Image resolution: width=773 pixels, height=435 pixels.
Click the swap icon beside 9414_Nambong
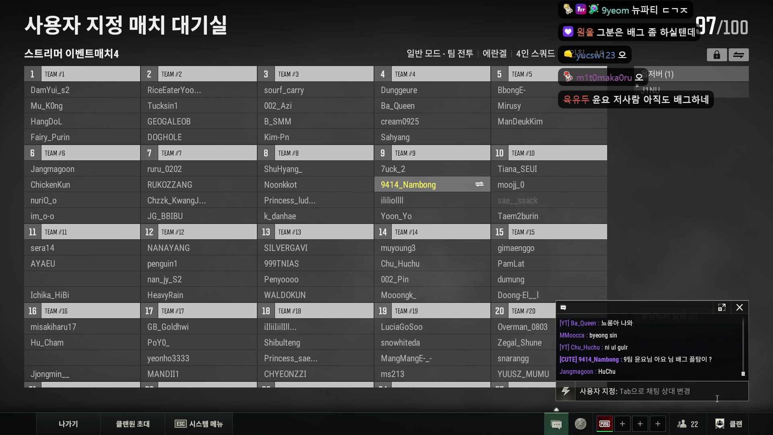pos(479,184)
